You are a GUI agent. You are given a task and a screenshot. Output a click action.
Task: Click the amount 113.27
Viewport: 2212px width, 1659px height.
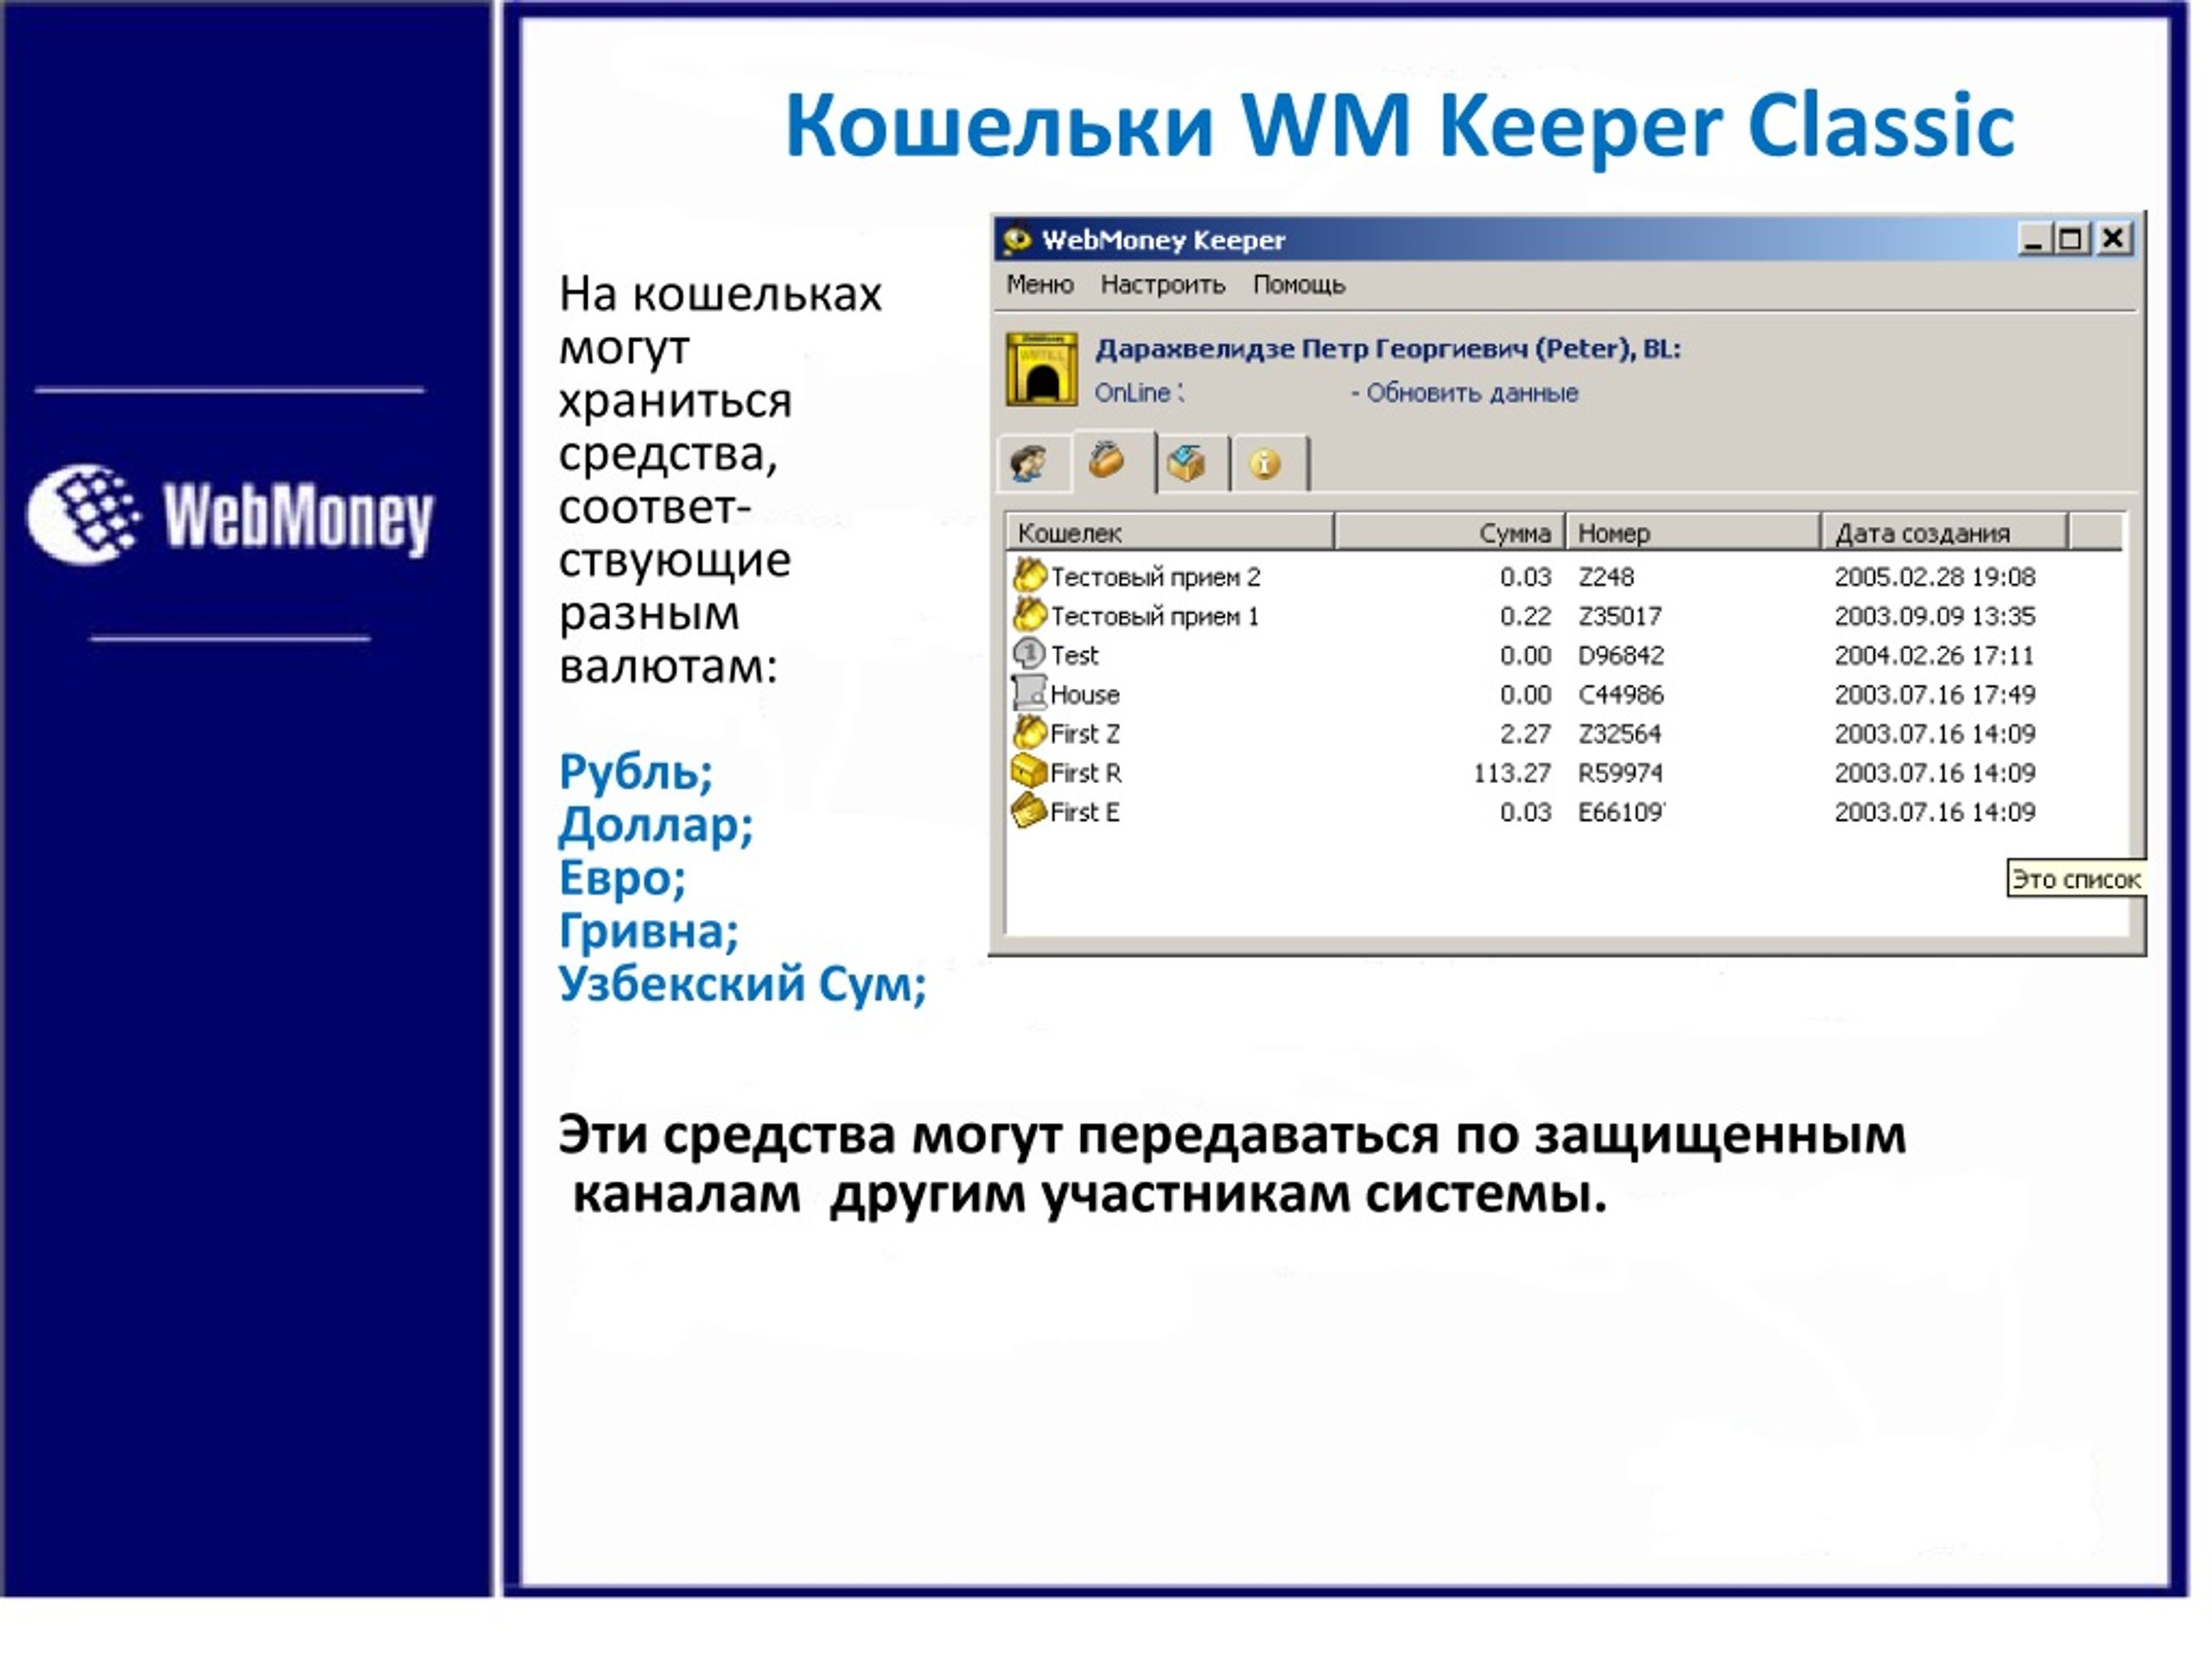coord(1511,772)
